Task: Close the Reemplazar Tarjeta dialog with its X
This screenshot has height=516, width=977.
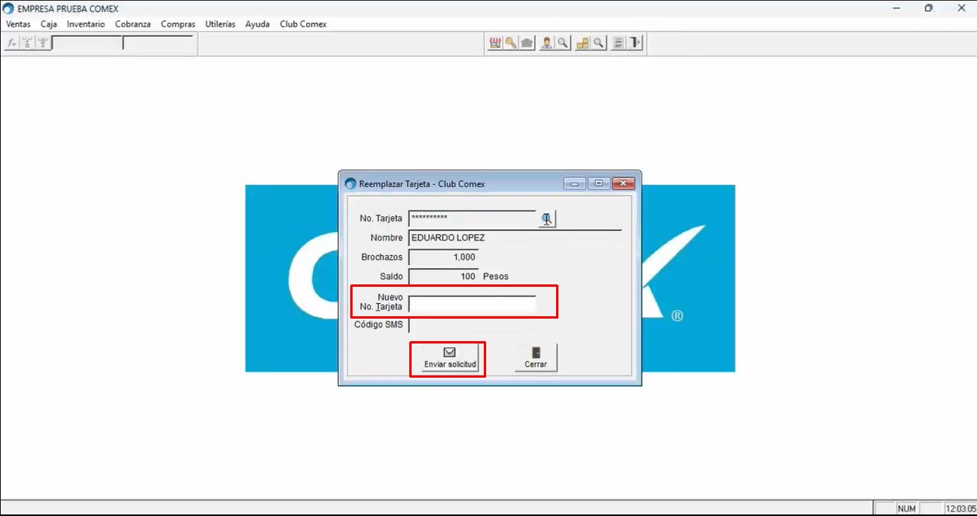Action: click(x=624, y=184)
